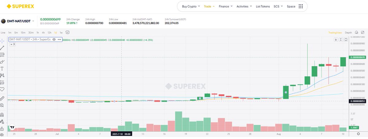Click the SuperEx logo

[x=20, y=6]
